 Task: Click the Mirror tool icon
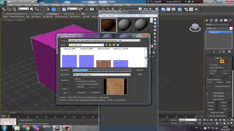146,9
